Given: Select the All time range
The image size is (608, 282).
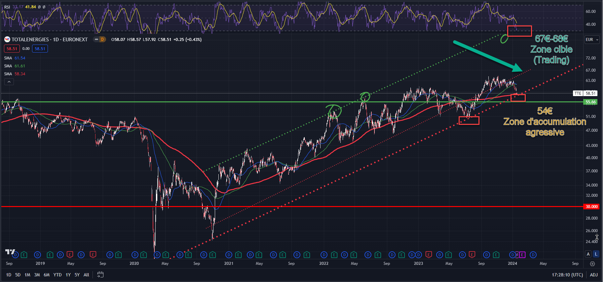Looking at the screenshot, I should pyautogui.click(x=86, y=275).
